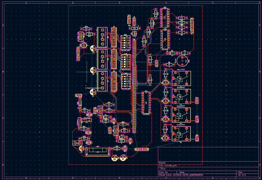Click the BZ1 round buzzer footprint
Screen dimensions: 262x180
coord(182,60)
